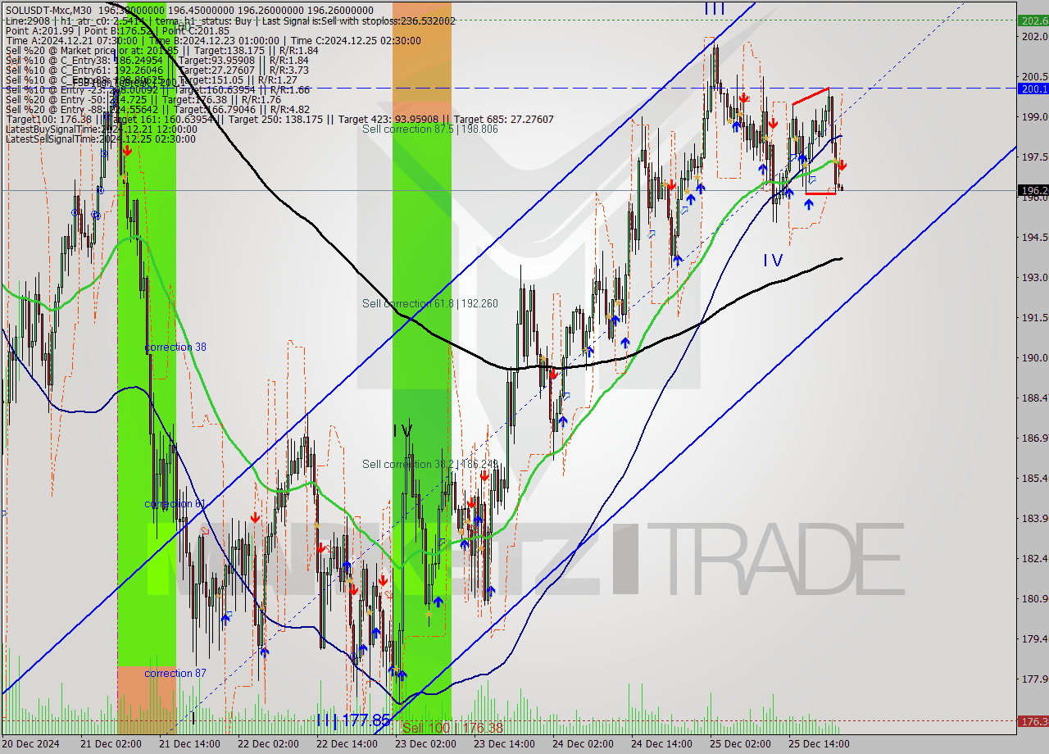Click the 185.4 price axis label

[1033, 478]
